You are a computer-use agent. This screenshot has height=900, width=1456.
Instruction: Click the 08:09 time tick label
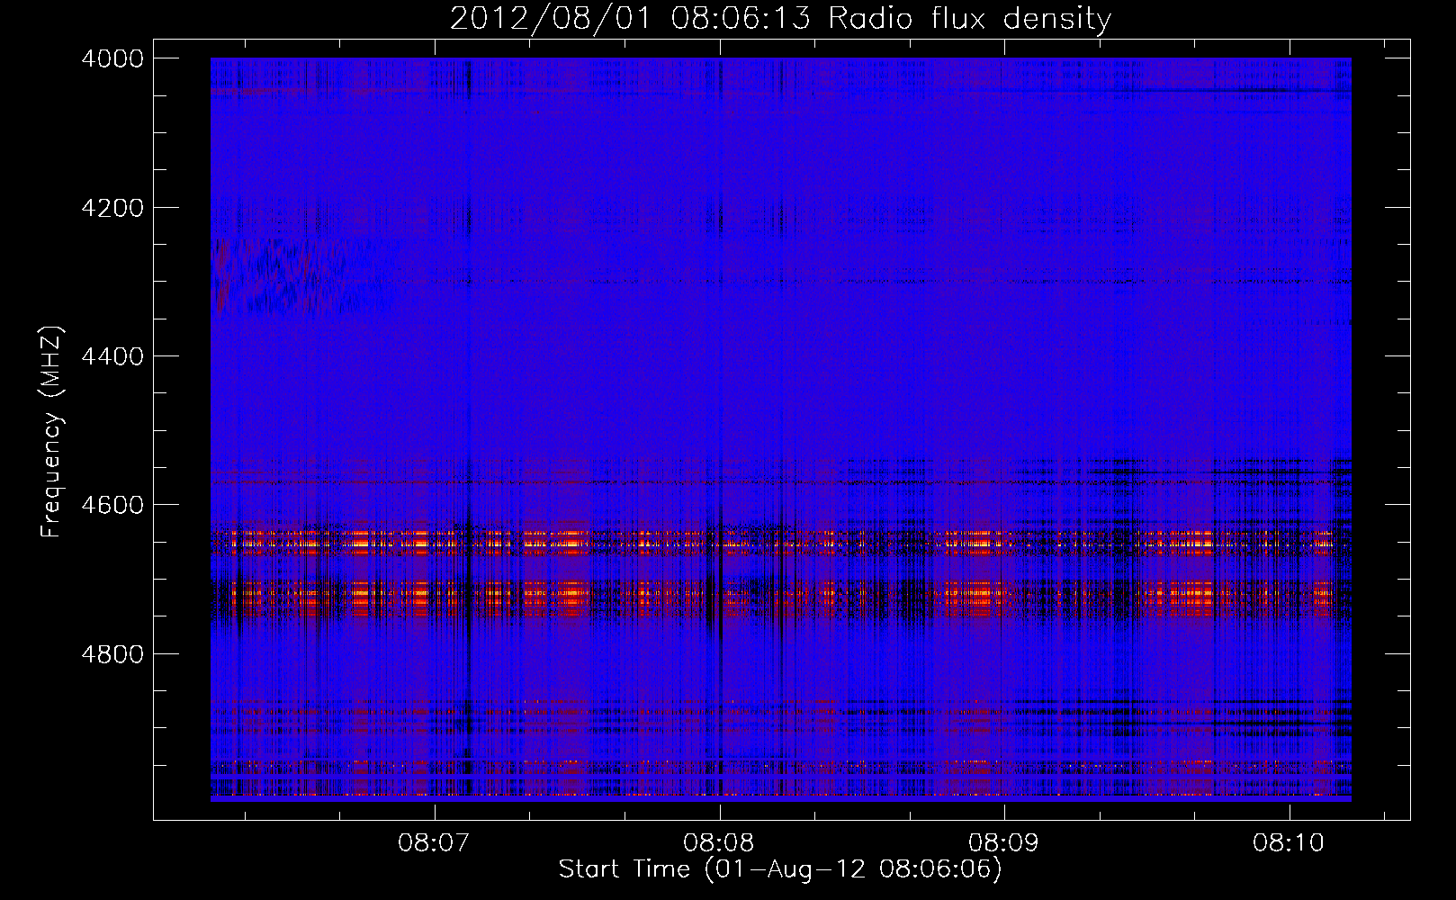pos(1003,842)
